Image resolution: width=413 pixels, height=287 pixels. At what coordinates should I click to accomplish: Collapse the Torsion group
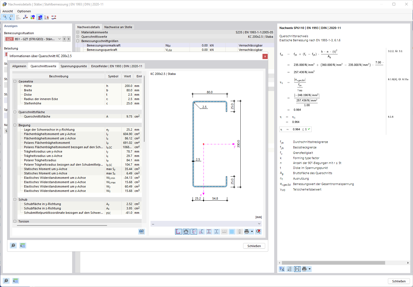tap(15, 221)
